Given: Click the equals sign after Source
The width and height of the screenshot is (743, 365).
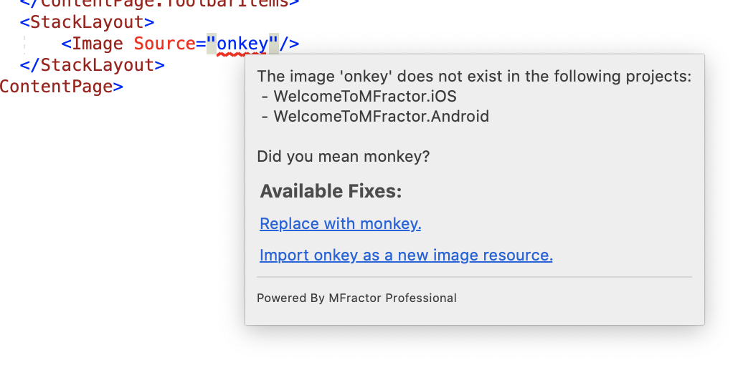Looking at the screenshot, I should point(201,44).
